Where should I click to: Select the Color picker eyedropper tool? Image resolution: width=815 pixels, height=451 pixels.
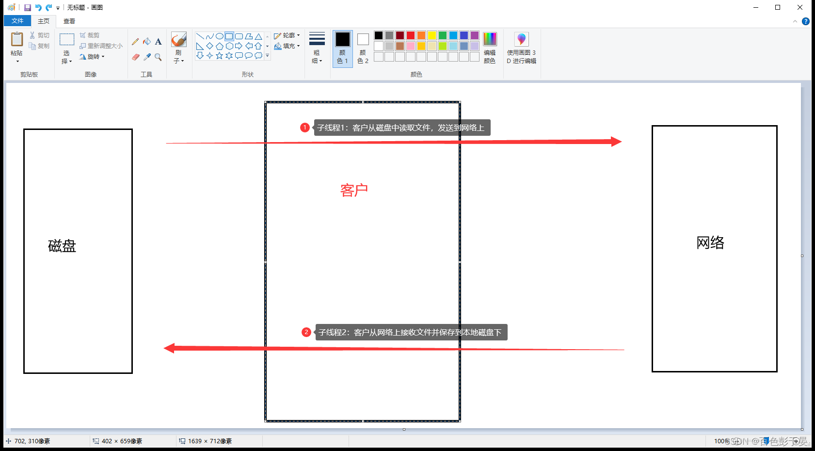point(147,57)
